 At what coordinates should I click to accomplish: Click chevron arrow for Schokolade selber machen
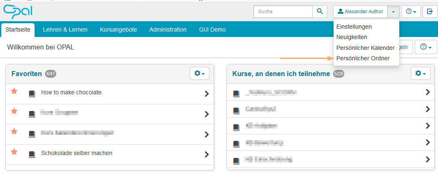click(x=207, y=154)
